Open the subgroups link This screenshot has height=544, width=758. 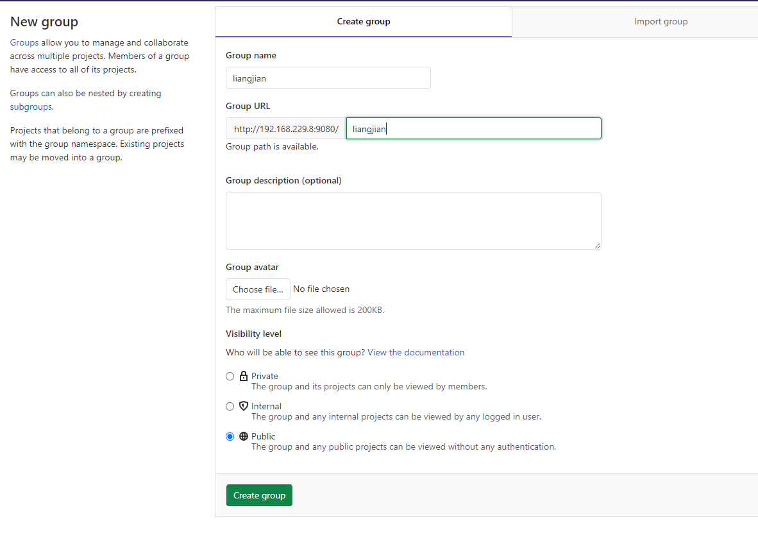(x=31, y=107)
